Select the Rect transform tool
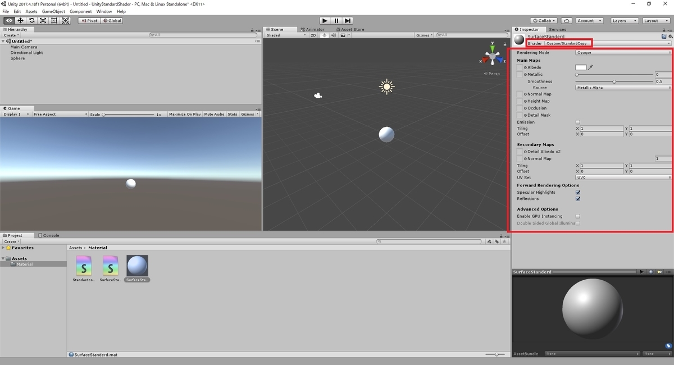This screenshot has width=674, height=365. [54, 21]
